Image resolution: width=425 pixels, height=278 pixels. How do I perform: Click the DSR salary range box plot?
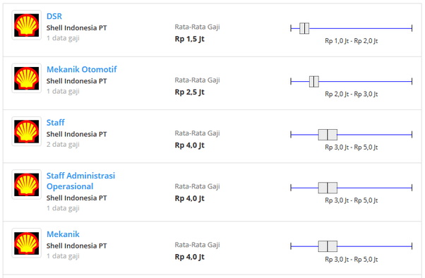coord(352,28)
